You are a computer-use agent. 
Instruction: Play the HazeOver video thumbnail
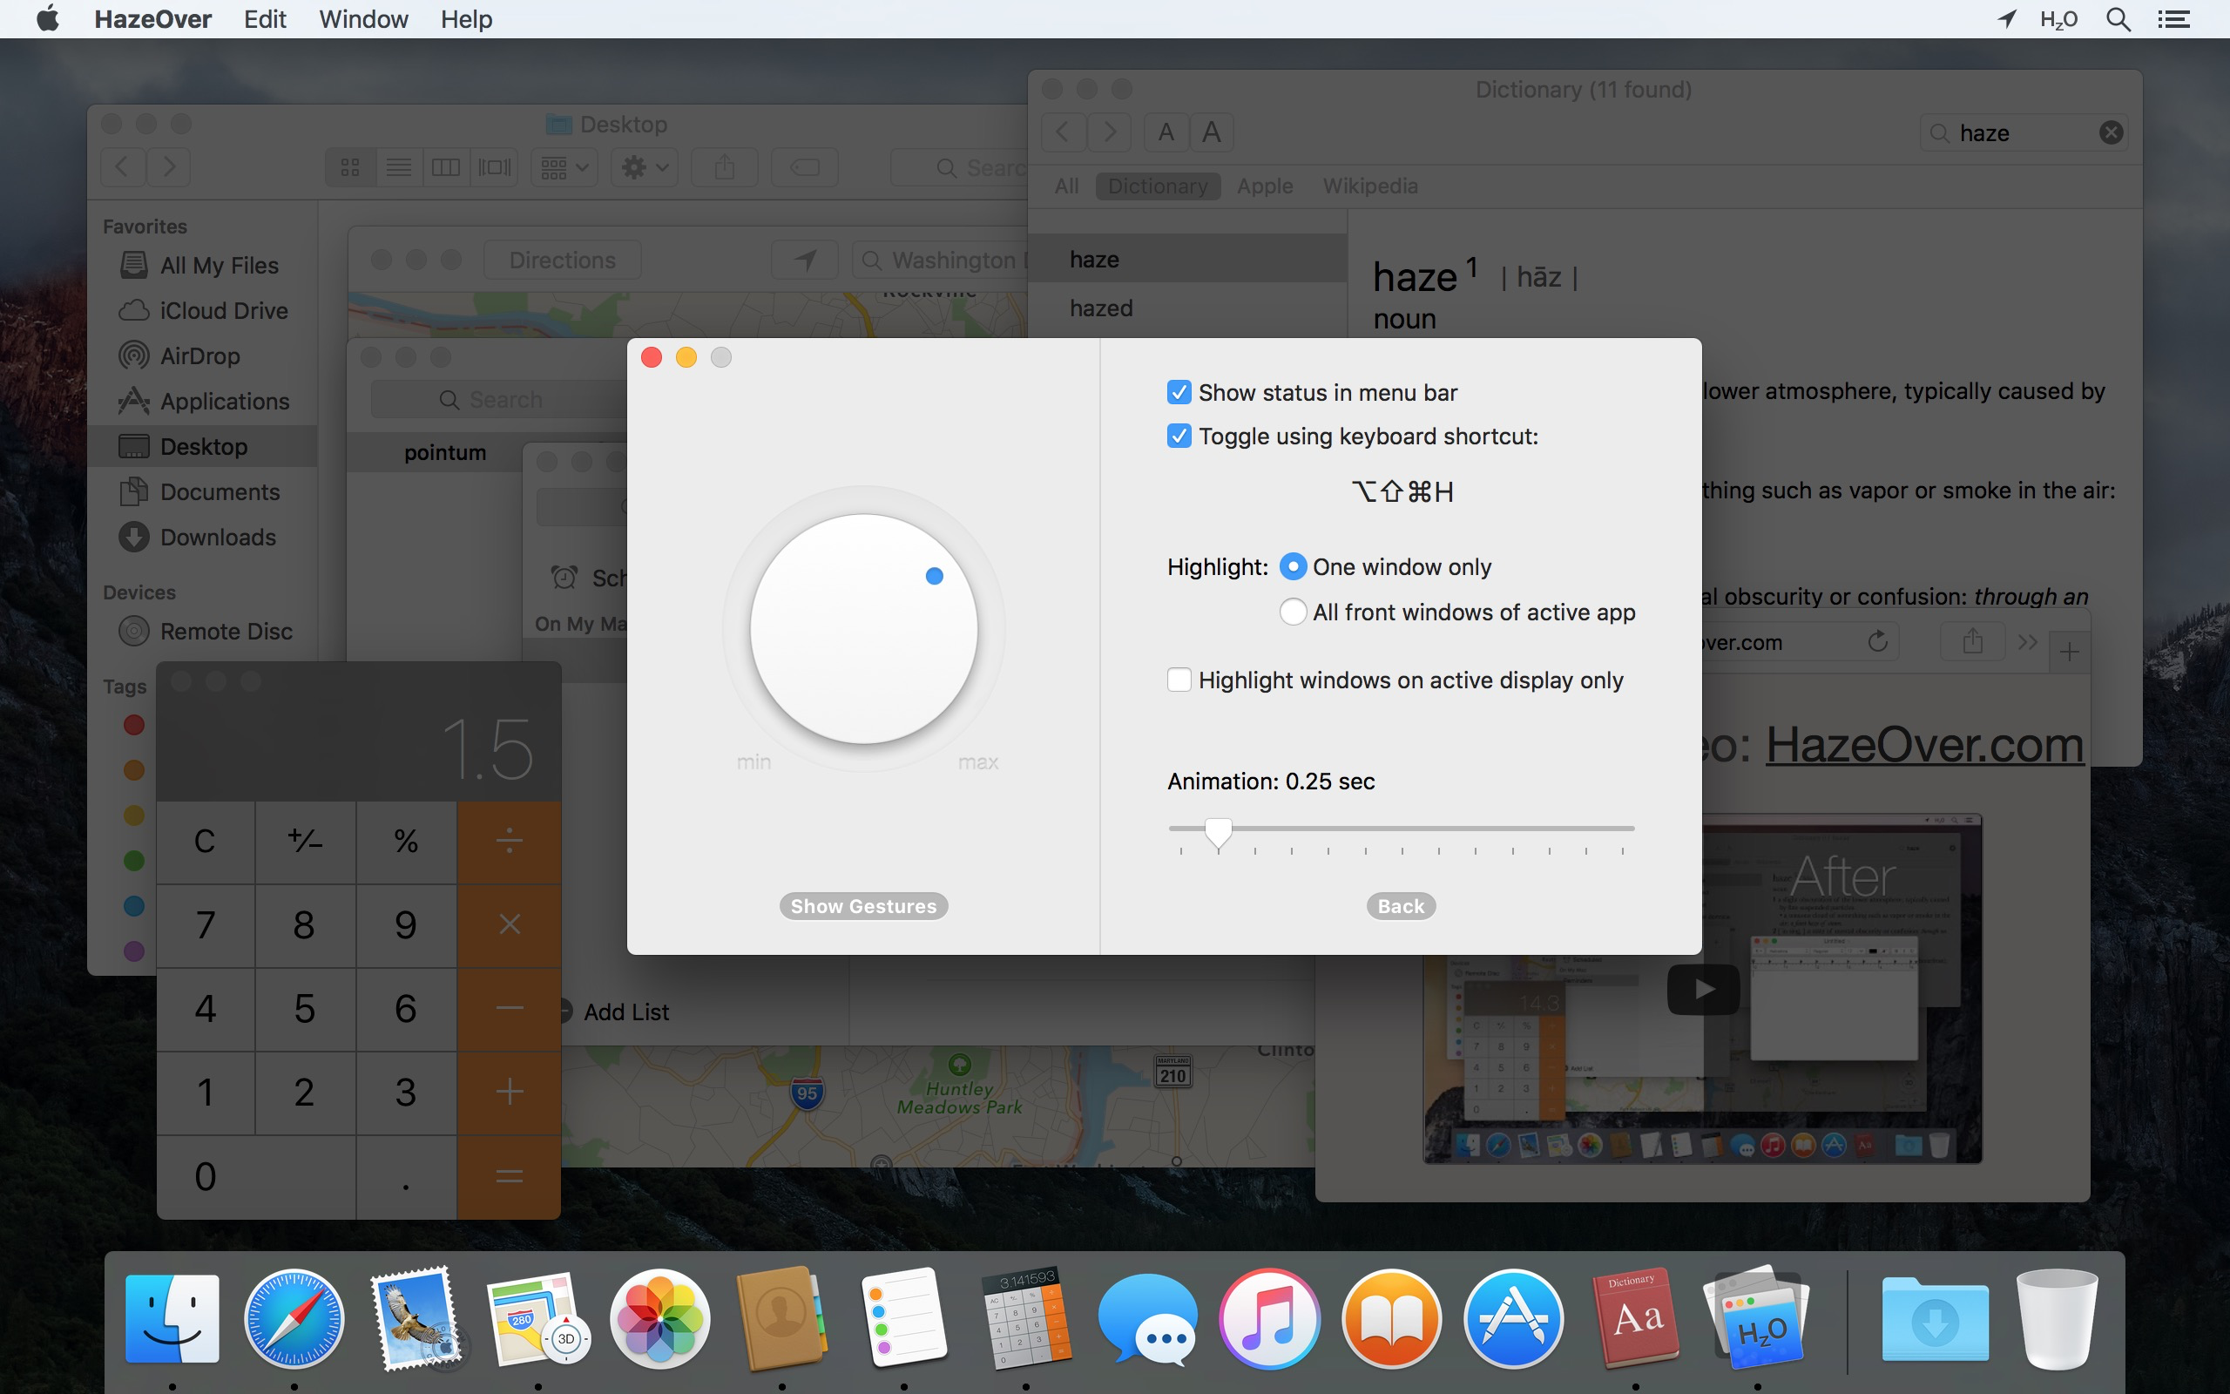pos(1703,989)
